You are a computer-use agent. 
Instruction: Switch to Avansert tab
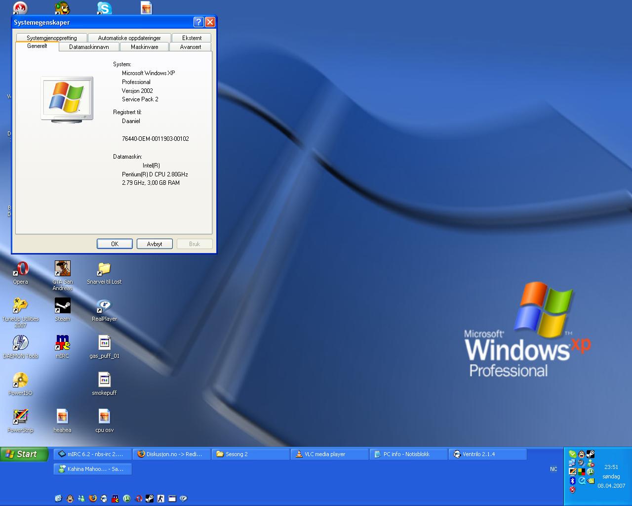pyautogui.click(x=191, y=47)
